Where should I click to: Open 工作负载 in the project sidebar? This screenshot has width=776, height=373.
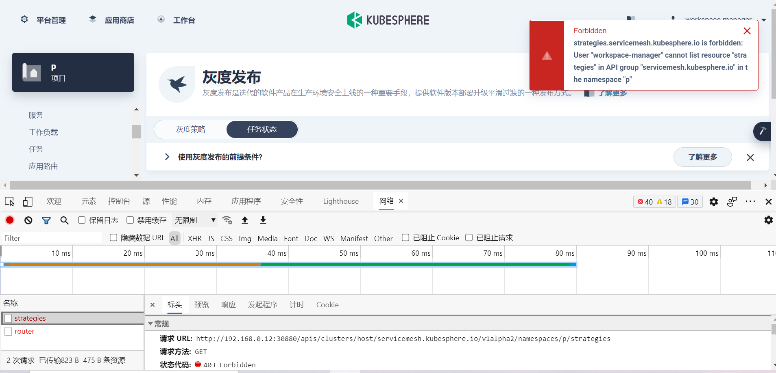(x=43, y=132)
